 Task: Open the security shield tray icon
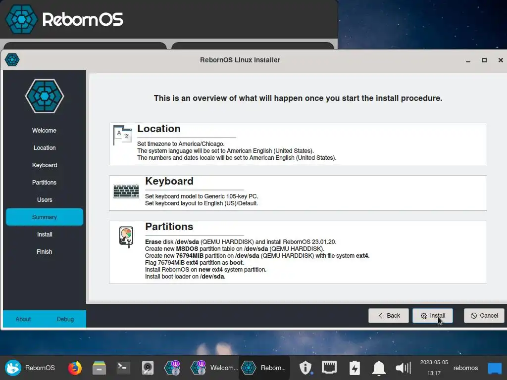click(305, 368)
